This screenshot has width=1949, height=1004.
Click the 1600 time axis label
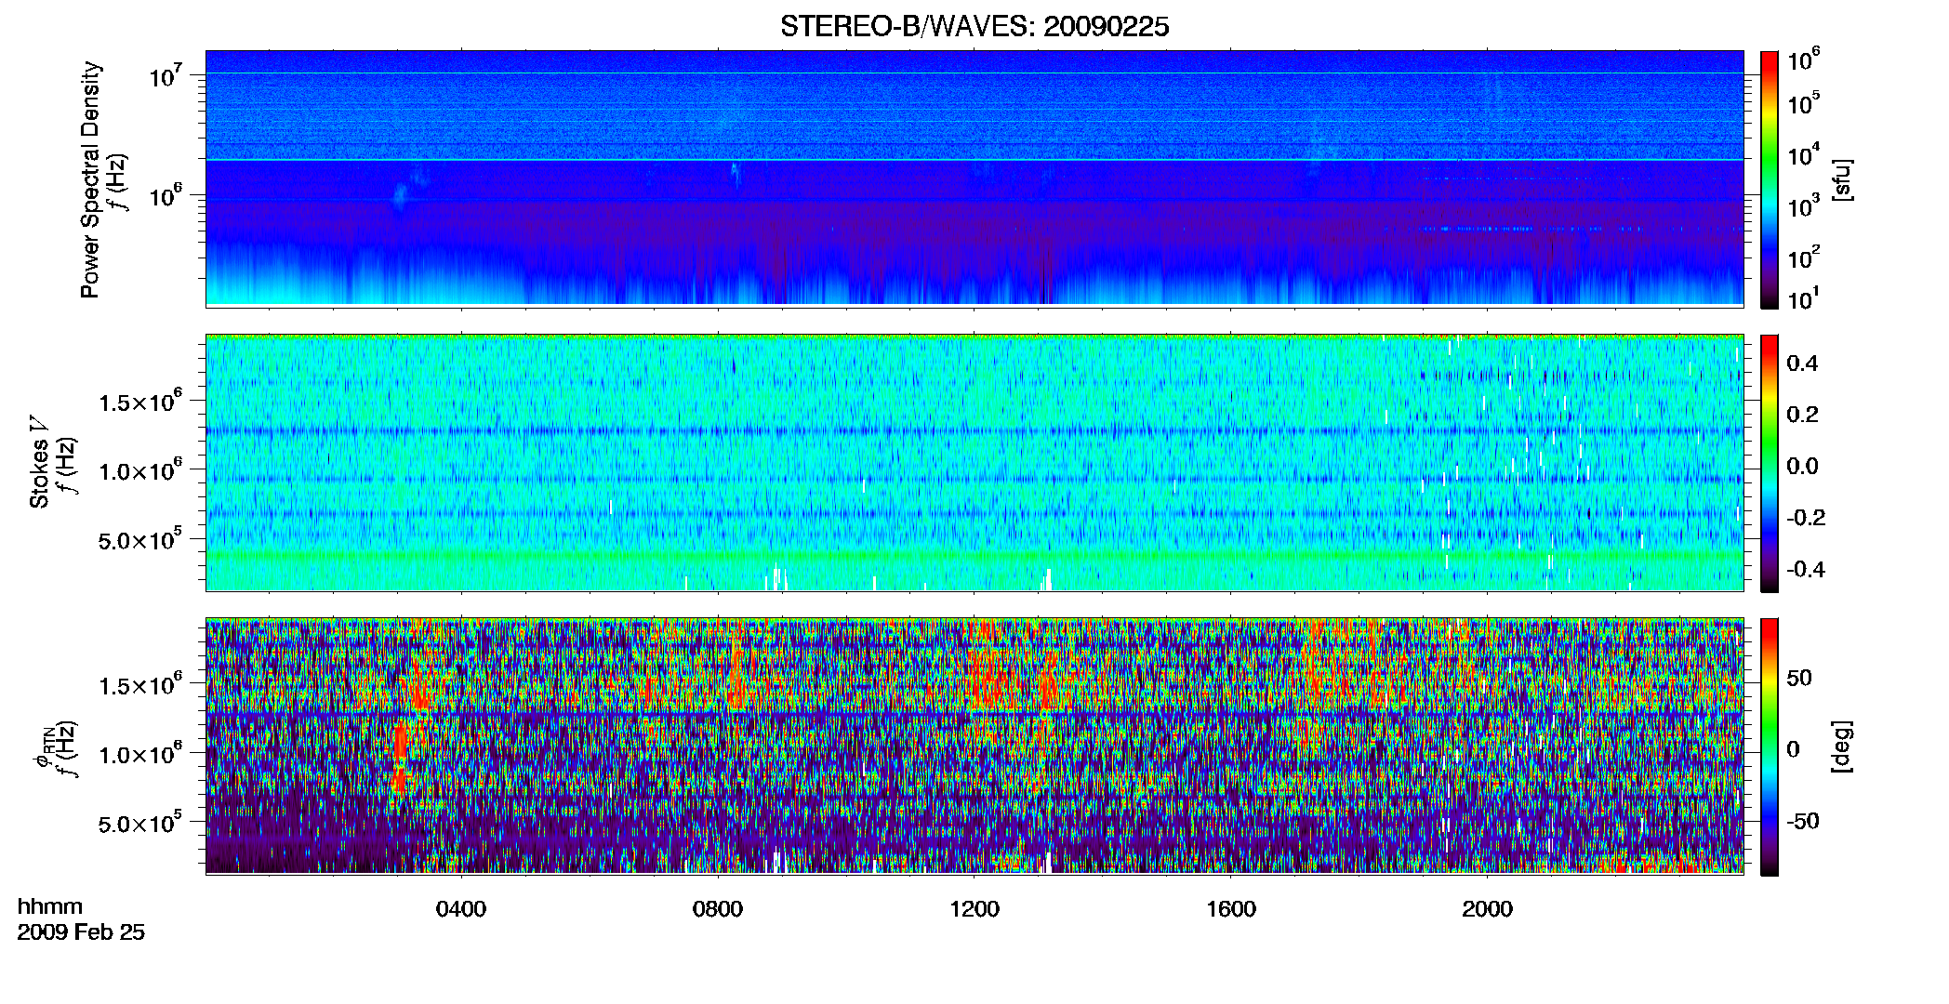point(1231,909)
